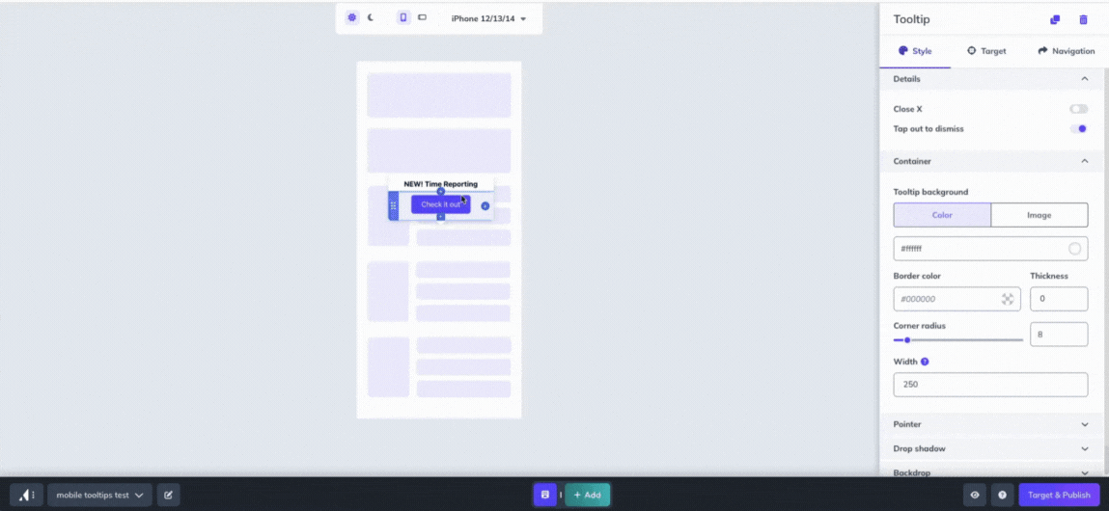Disable Tap out to dismiss toggle

tap(1078, 128)
